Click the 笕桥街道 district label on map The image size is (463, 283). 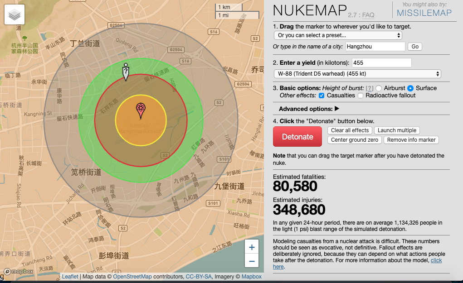(x=86, y=172)
